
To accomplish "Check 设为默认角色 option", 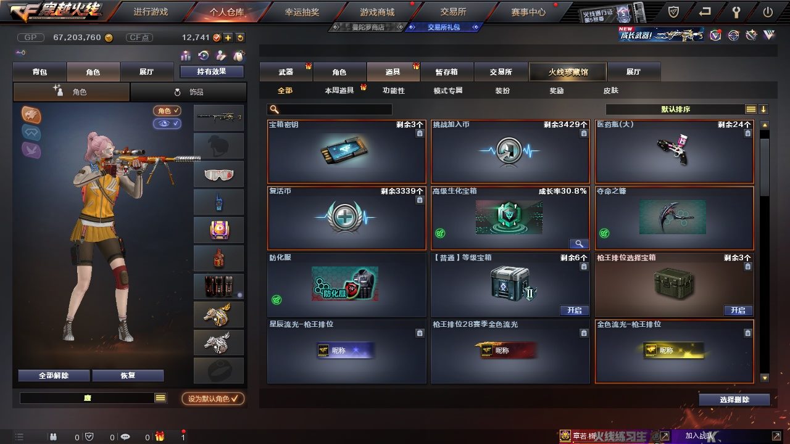I will (213, 398).
